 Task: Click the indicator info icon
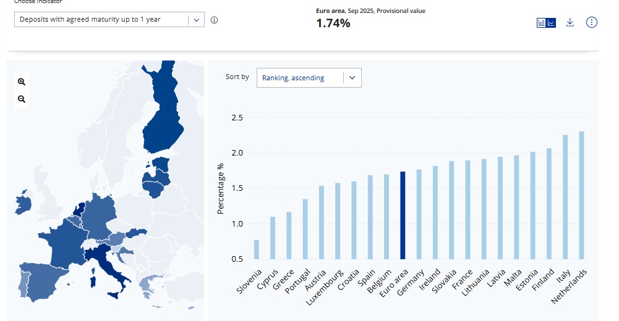click(x=214, y=20)
